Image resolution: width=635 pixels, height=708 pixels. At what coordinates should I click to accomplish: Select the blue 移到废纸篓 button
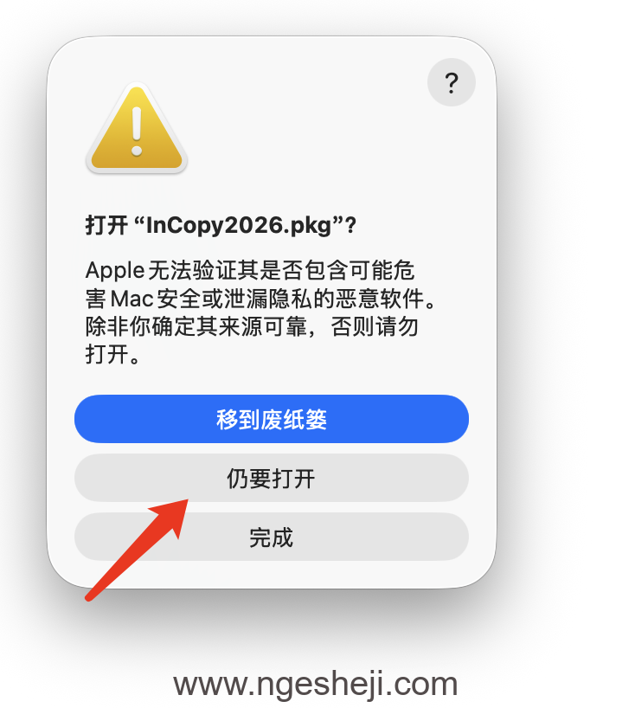[x=272, y=419]
